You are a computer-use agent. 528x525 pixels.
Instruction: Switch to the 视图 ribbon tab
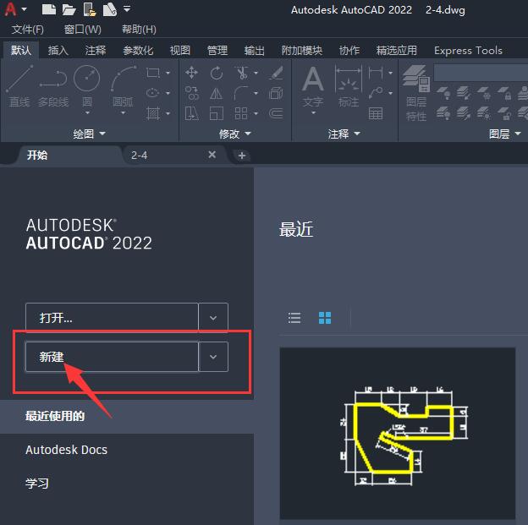[180, 51]
